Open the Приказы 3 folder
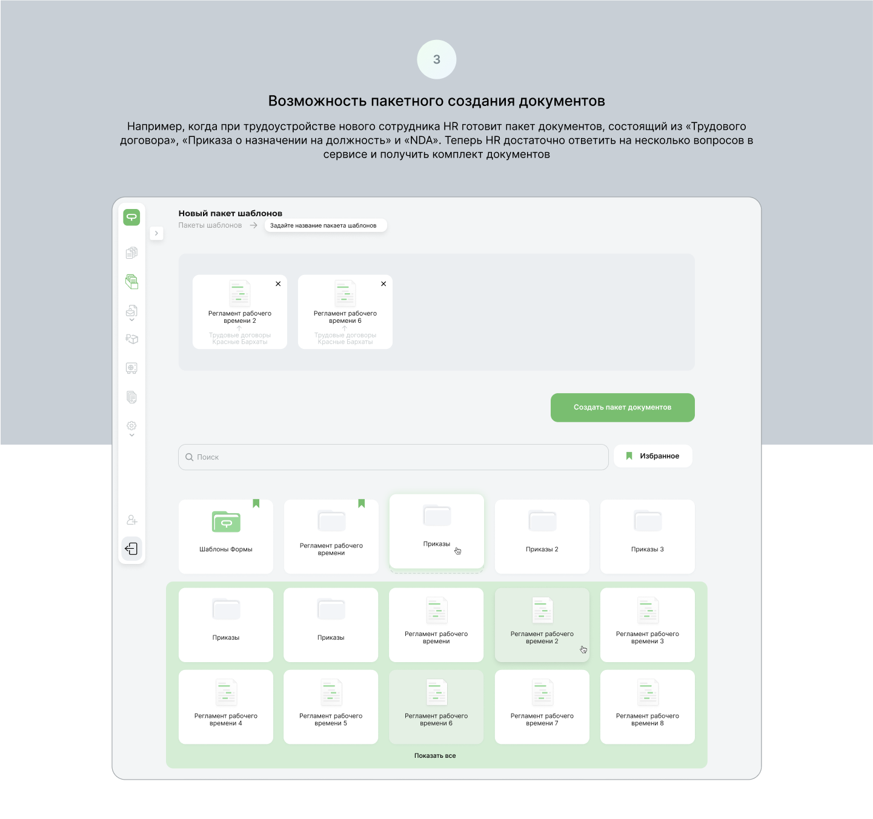873x819 pixels. click(648, 537)
